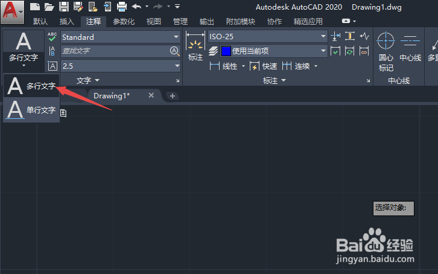This screenshot has width=438, height=274.
Task: Select the Drawing1* file tab
Action: (112, 96)
